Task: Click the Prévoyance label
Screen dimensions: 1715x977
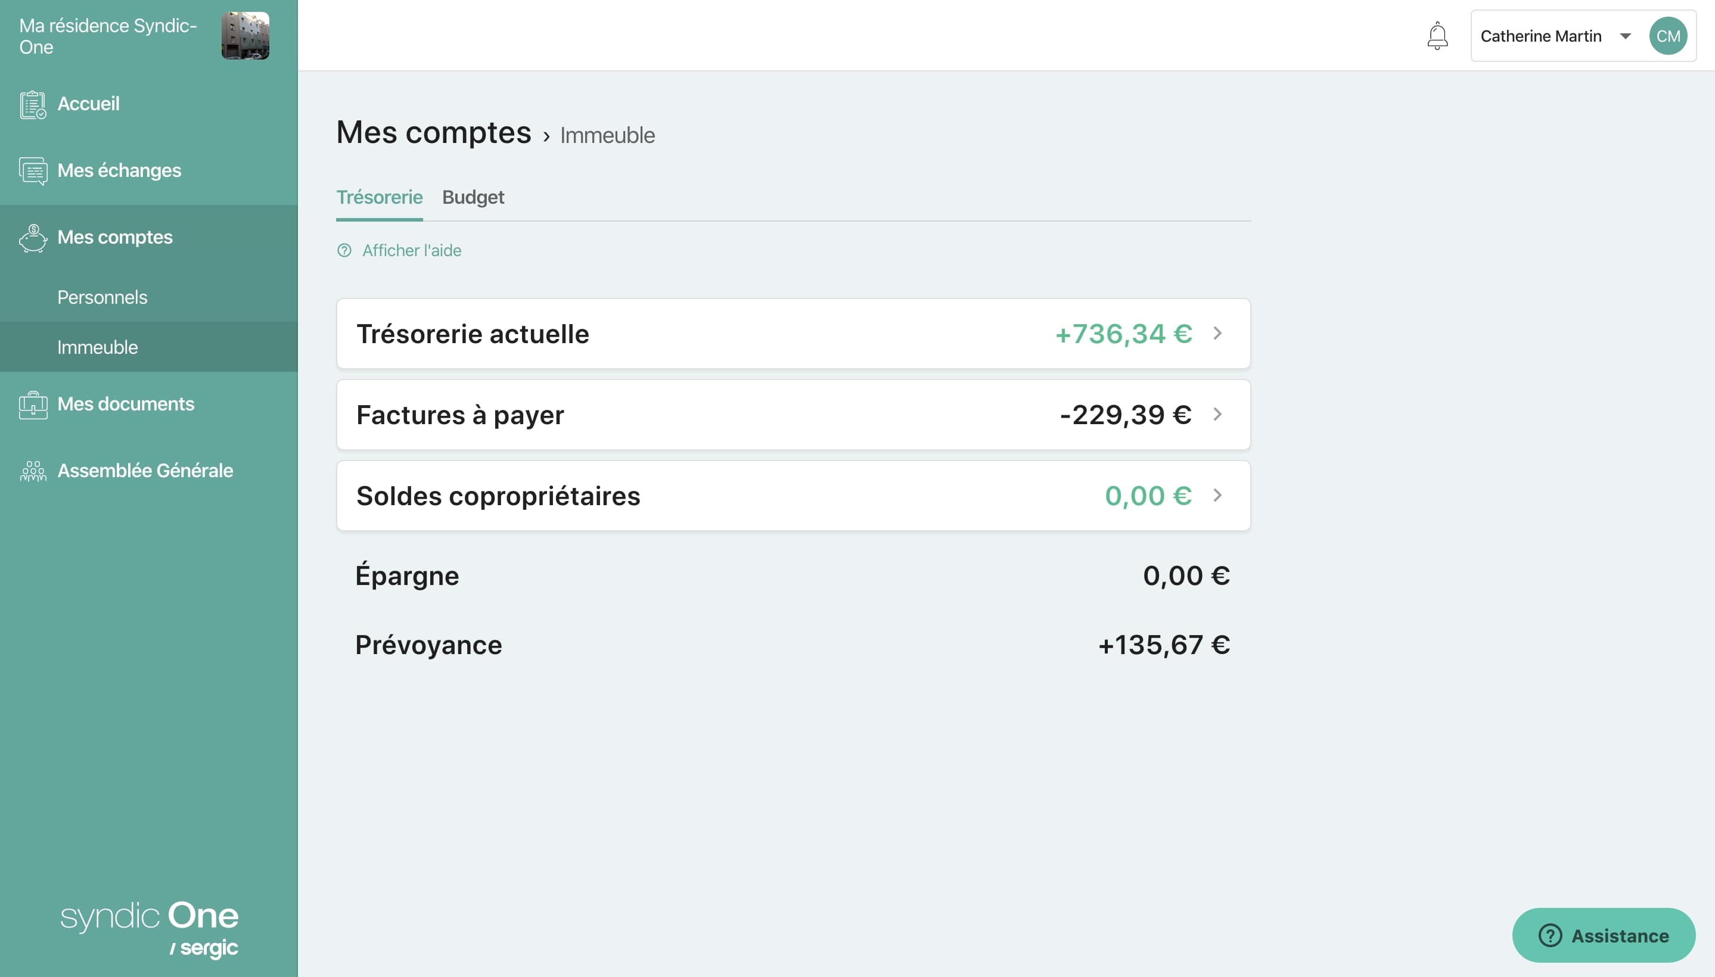Action: tap(428, 645)
